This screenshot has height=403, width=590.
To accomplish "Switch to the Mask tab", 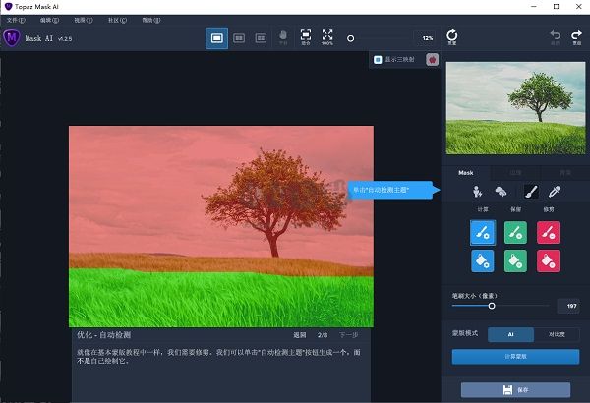I will [x=466, y=172].
